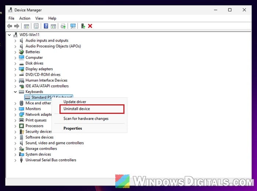Image resolution: width=257 pixels, height=191 pixels.
Task: Click Add driver green arrow toolbar icon
Action: point(83,26)
